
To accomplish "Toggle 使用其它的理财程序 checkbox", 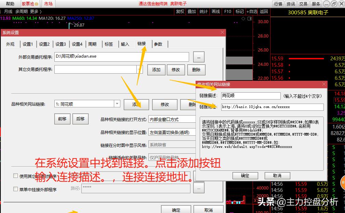I will point(16,176).
